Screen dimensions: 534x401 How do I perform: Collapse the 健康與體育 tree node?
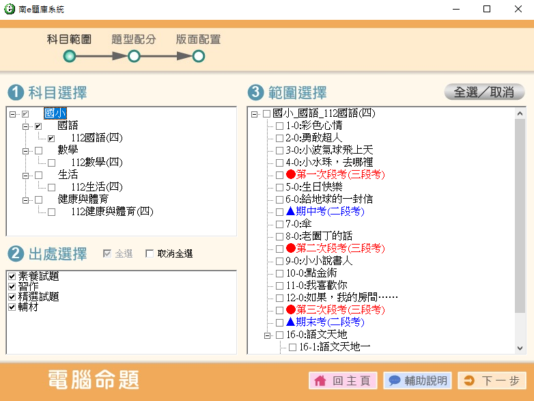(25, 200)
